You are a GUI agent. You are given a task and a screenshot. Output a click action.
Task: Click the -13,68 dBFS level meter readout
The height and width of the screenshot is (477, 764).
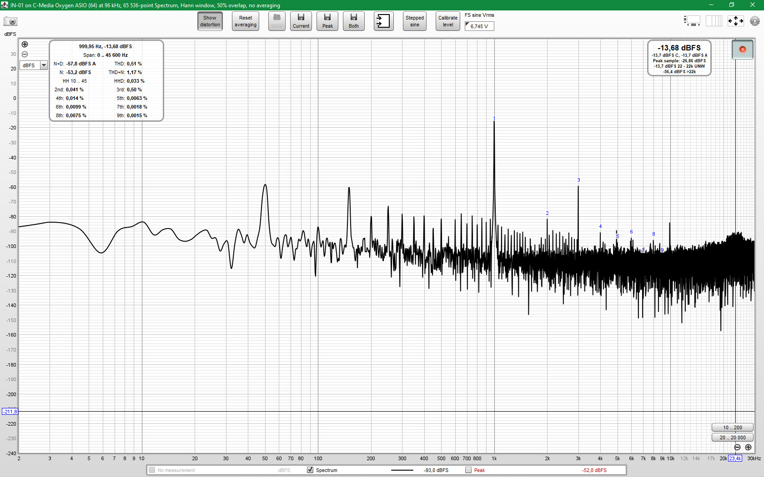tap(679, 48)
